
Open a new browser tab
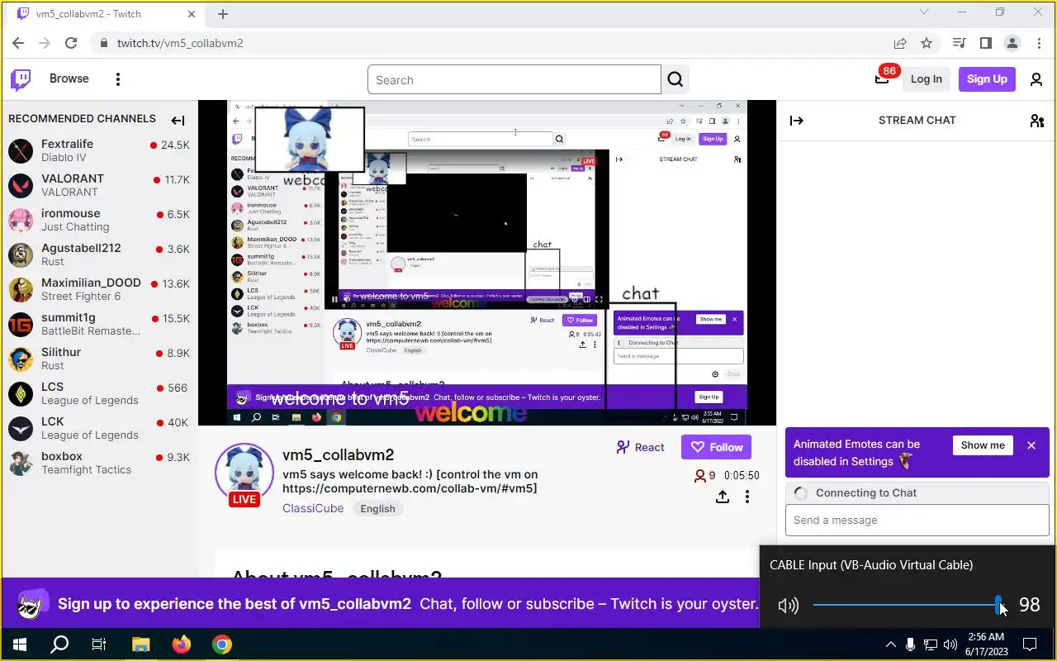click(x=223, y=14)
